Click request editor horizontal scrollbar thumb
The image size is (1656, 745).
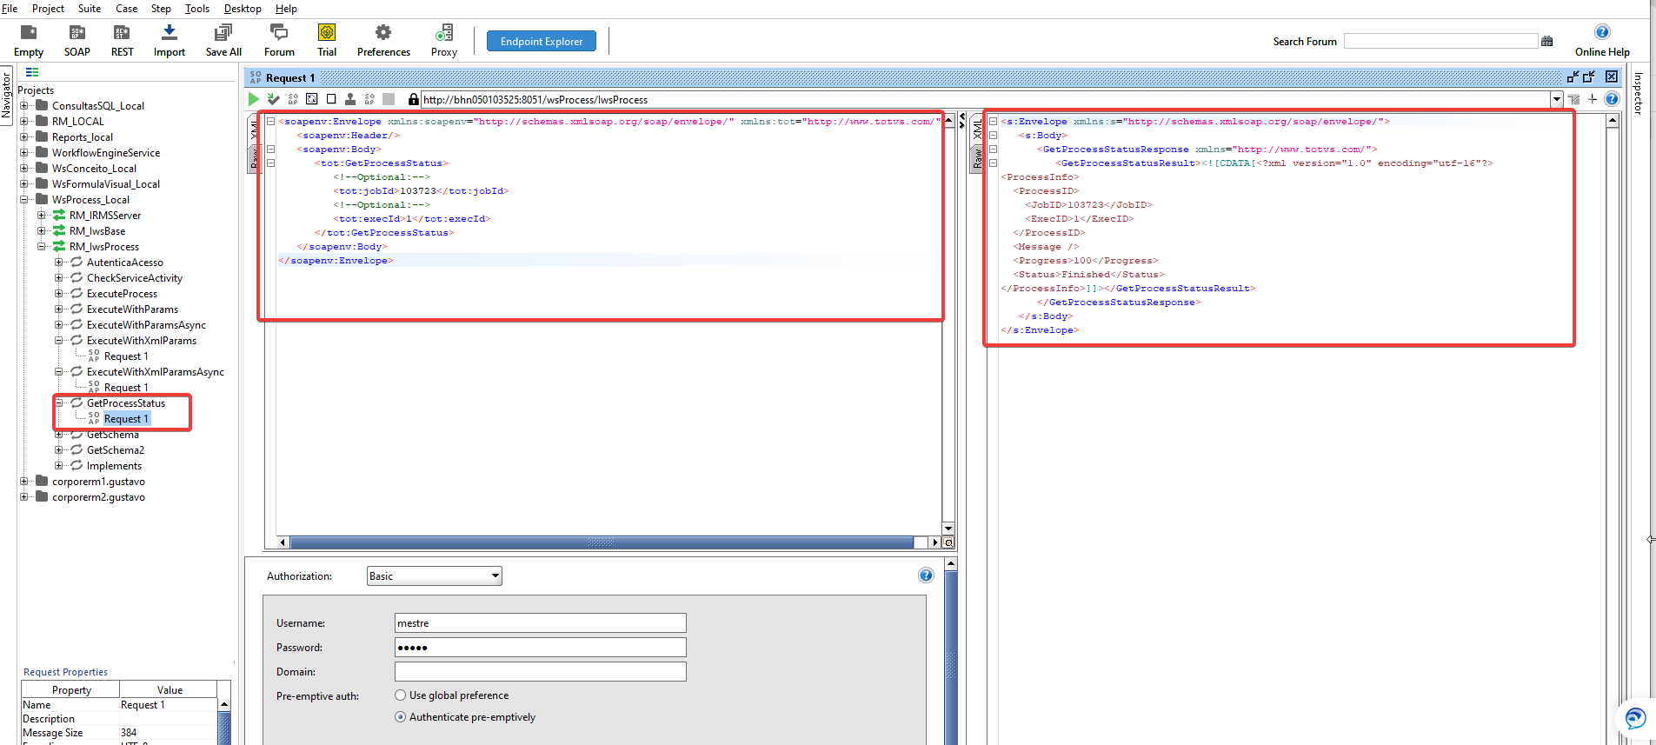pyautogui.click(x=602, y=542)
